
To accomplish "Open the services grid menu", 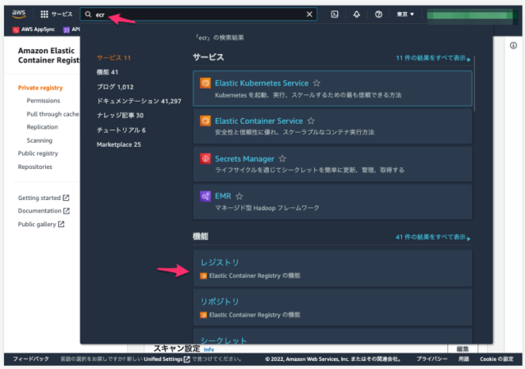I will (x=56, y=14).
